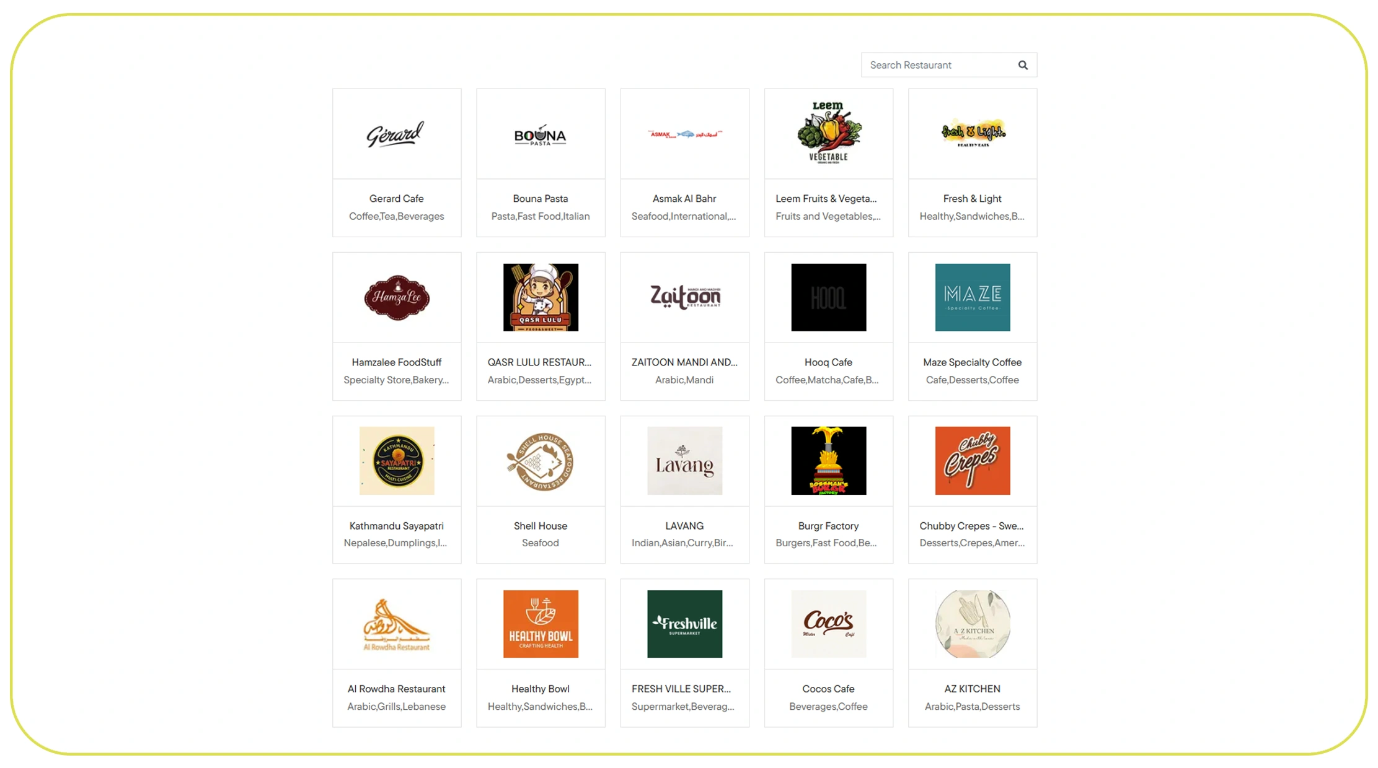The height and width of the screenshot is (768, 1378).
Task: Click the Freshville Supermarket green logo
Action: point(684,624)
